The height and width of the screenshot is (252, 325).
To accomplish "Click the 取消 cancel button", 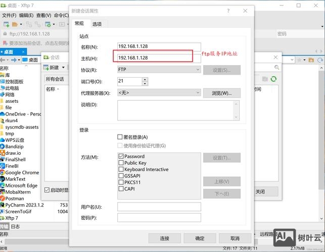I will coord(235,238).
